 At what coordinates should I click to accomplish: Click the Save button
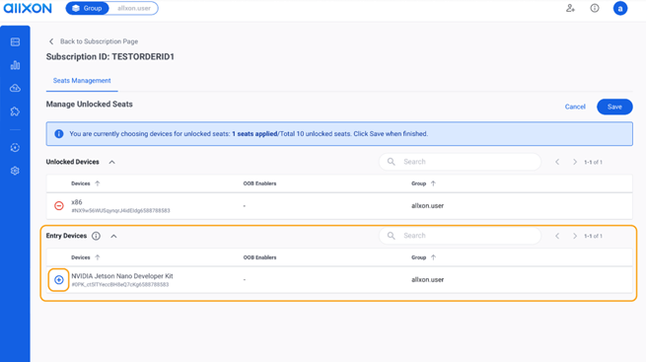click(614, 107)
